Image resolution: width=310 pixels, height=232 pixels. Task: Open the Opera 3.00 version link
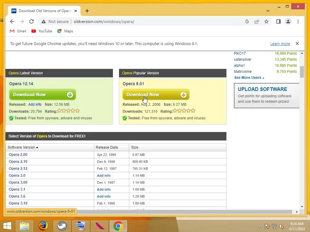pos(18,182)
